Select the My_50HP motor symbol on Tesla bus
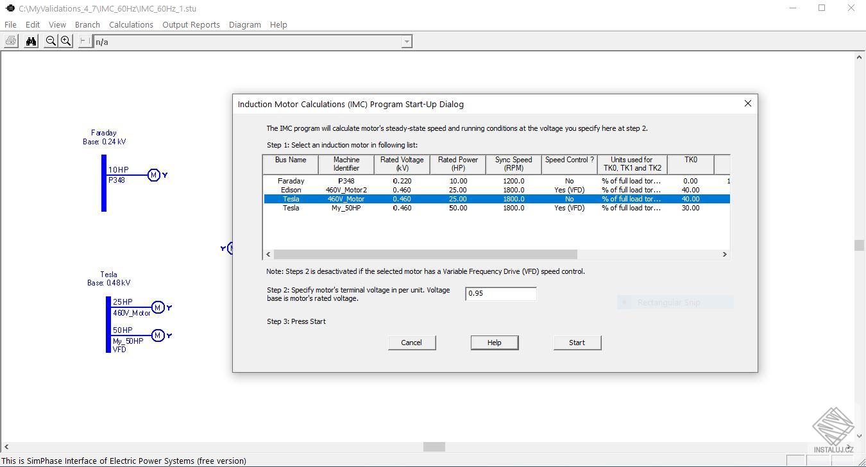The height and width of the screenshot is (467, 866). pos(157,335)
